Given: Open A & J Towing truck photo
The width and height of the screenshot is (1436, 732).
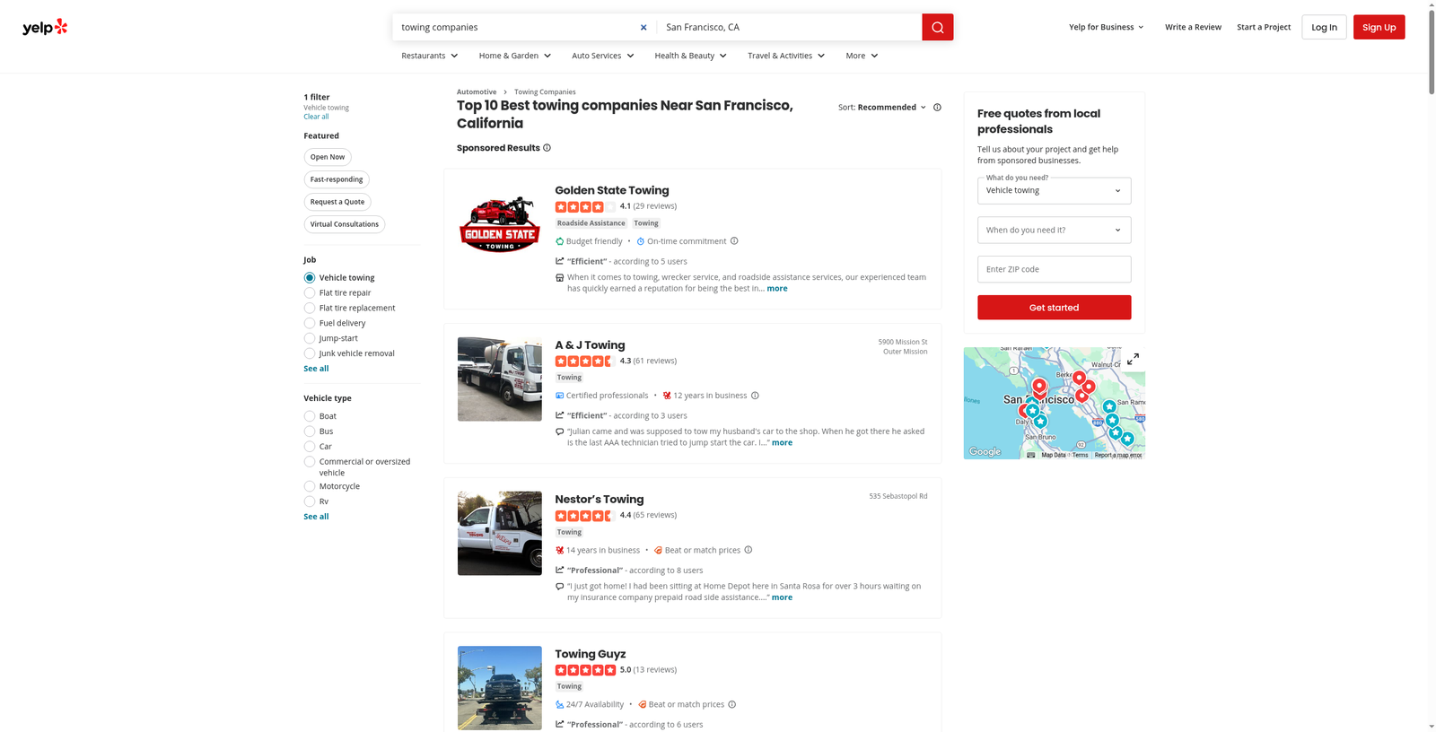Looking at the screenshot, I should coord(499,379).
